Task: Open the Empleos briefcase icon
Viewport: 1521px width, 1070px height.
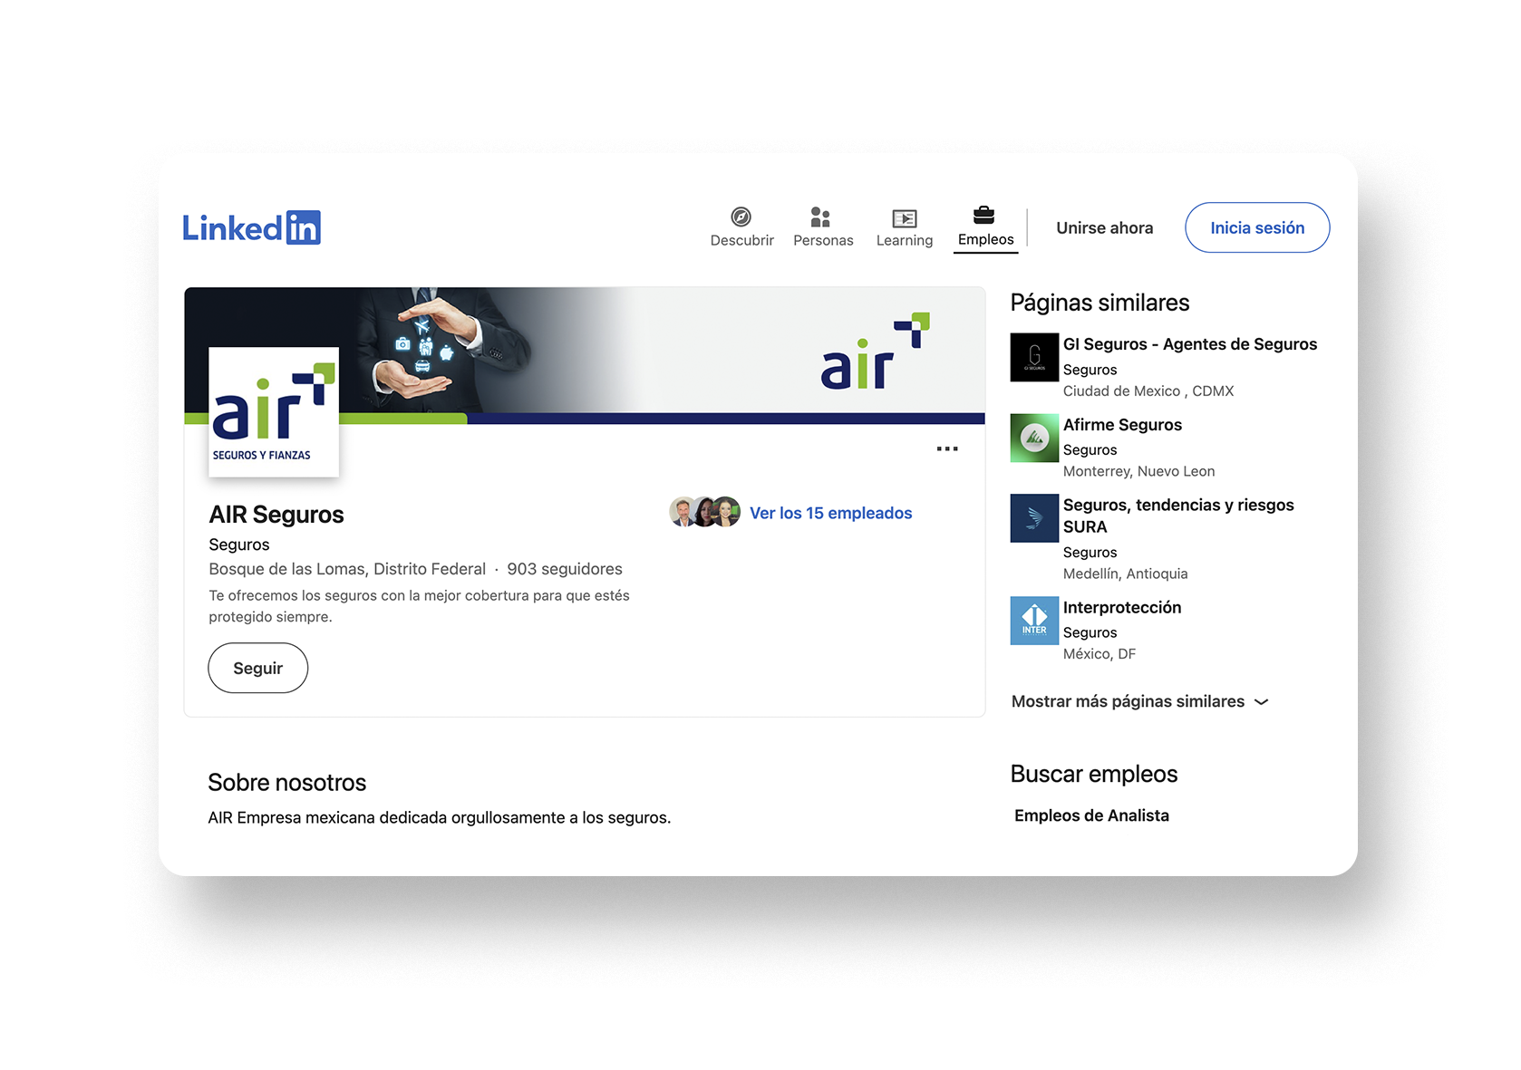Action: pos(983,215)
